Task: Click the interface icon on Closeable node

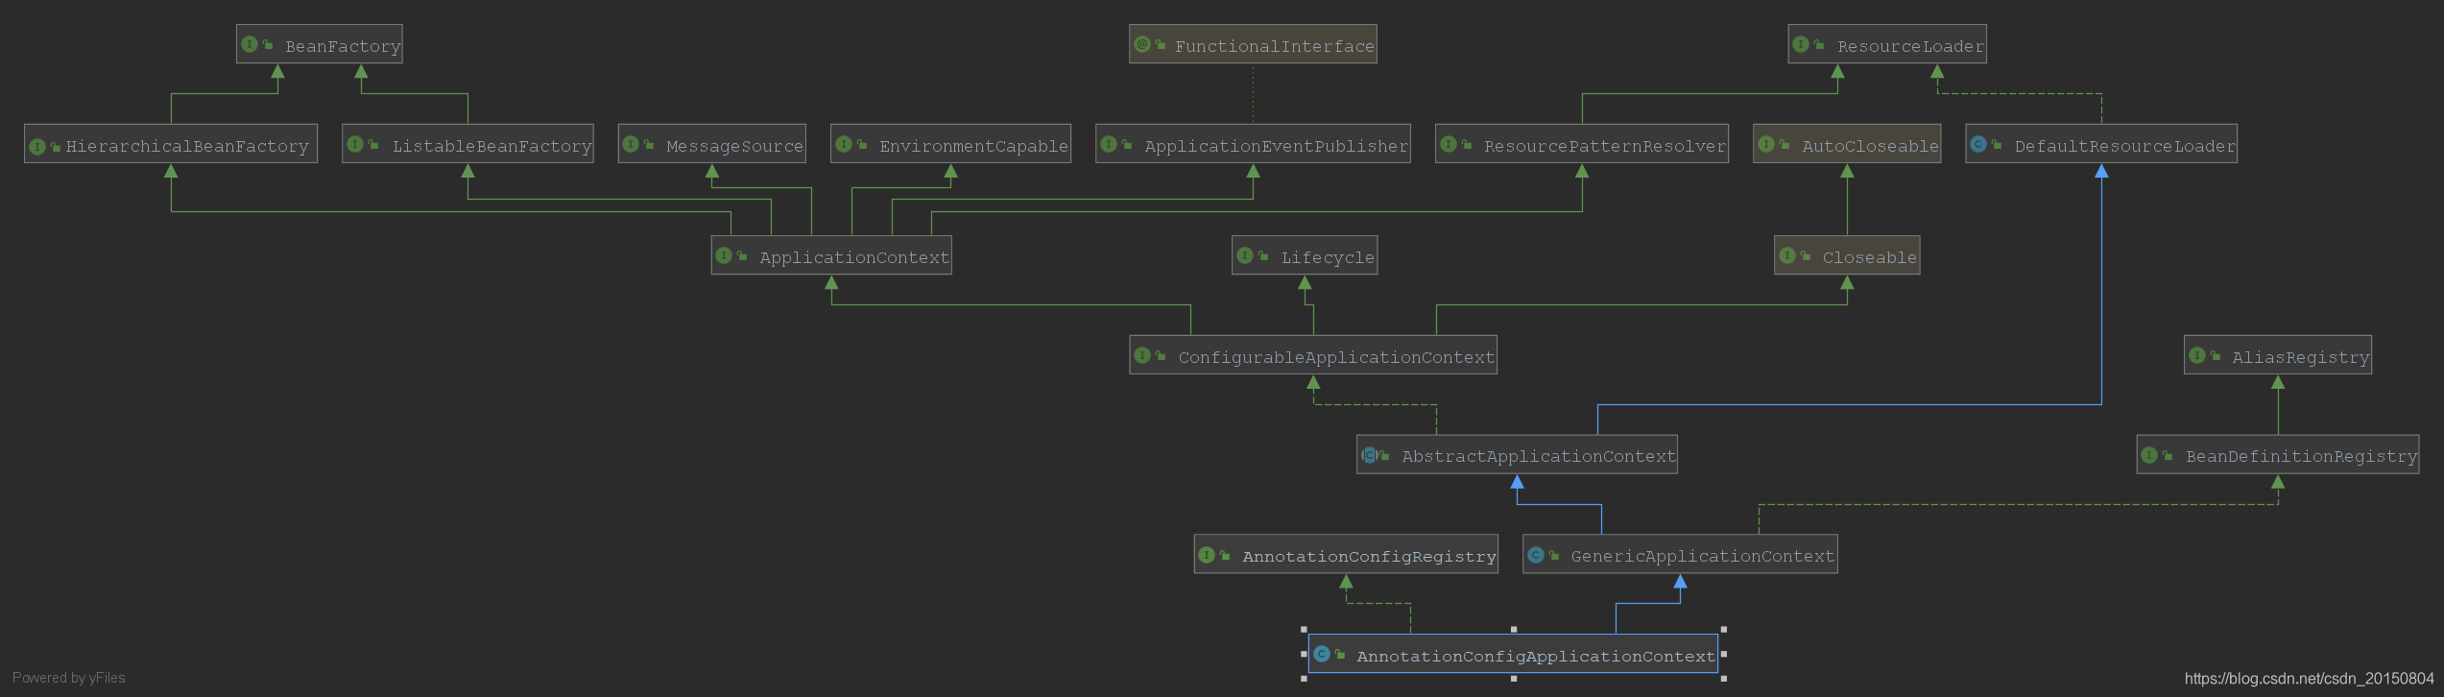Action: (x=1787, y=255)
